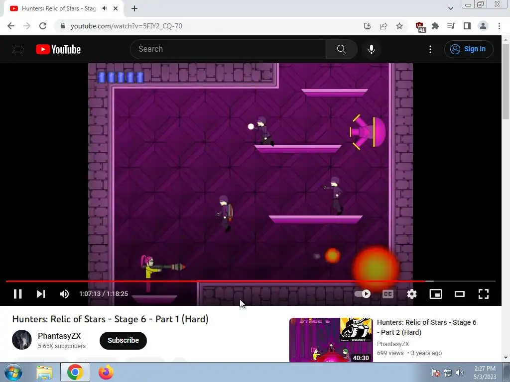Open video settings gear
Viewport: 510px width, 382px height.
coord(412,294)
